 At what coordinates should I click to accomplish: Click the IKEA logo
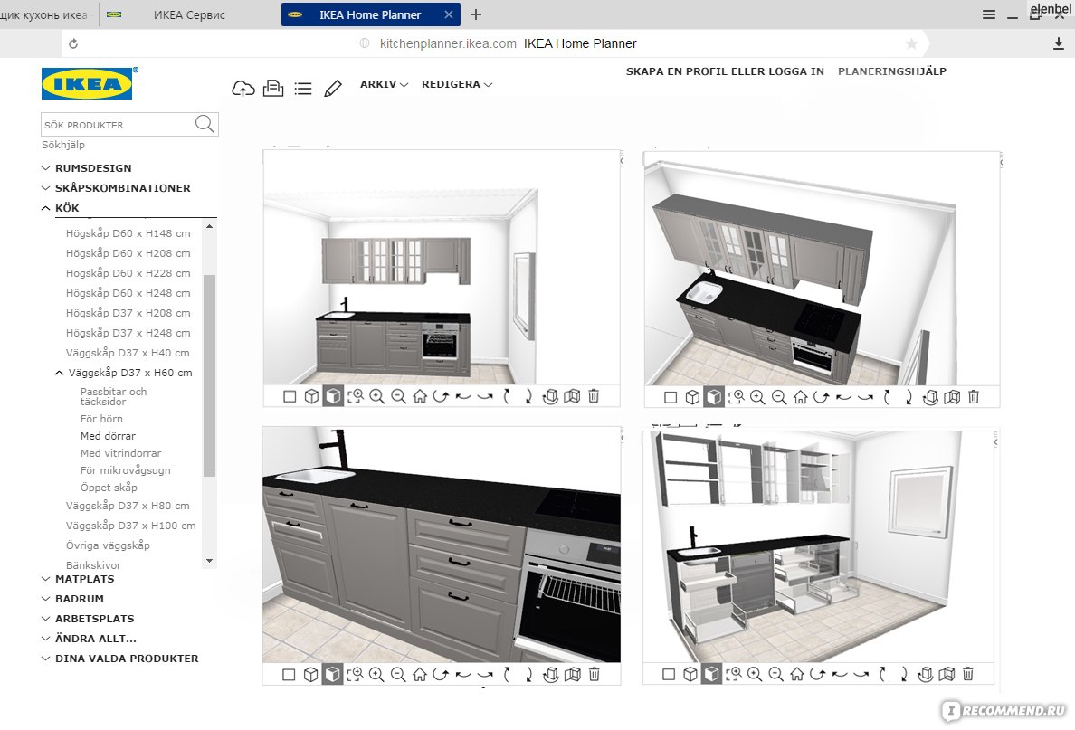pos(87,83)
